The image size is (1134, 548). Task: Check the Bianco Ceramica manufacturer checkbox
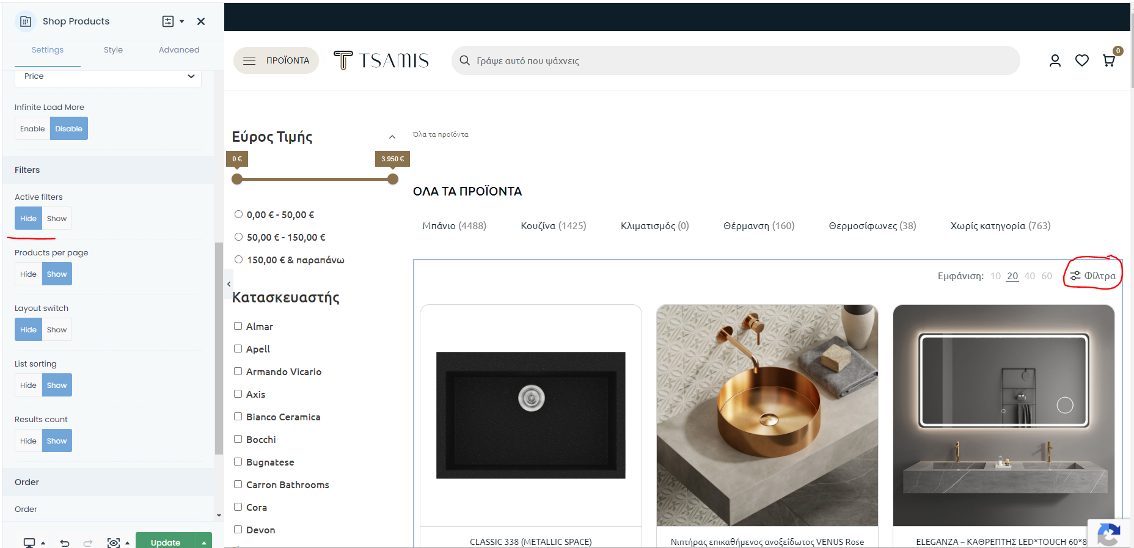tap(238, 417)
